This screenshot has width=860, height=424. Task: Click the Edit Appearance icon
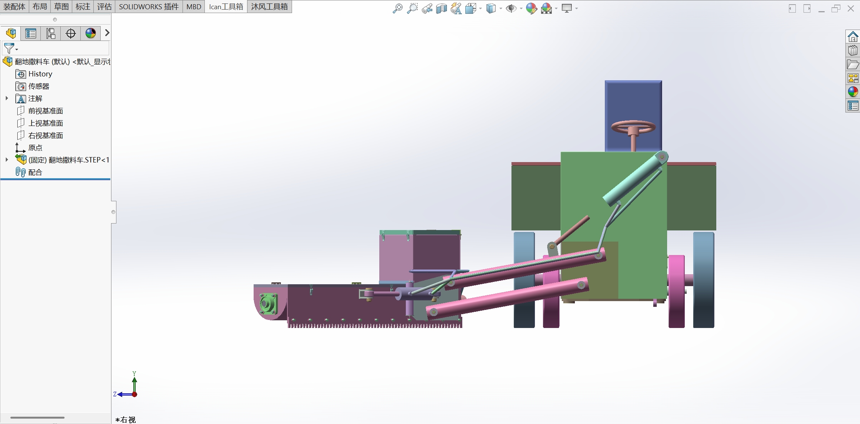531,8
